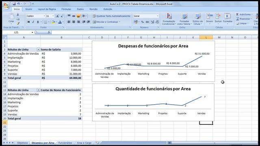Open the Objetivos sheet tab
Image resolution: width=260 pixels, height=146 pixels.
click(x=22, y=143)
